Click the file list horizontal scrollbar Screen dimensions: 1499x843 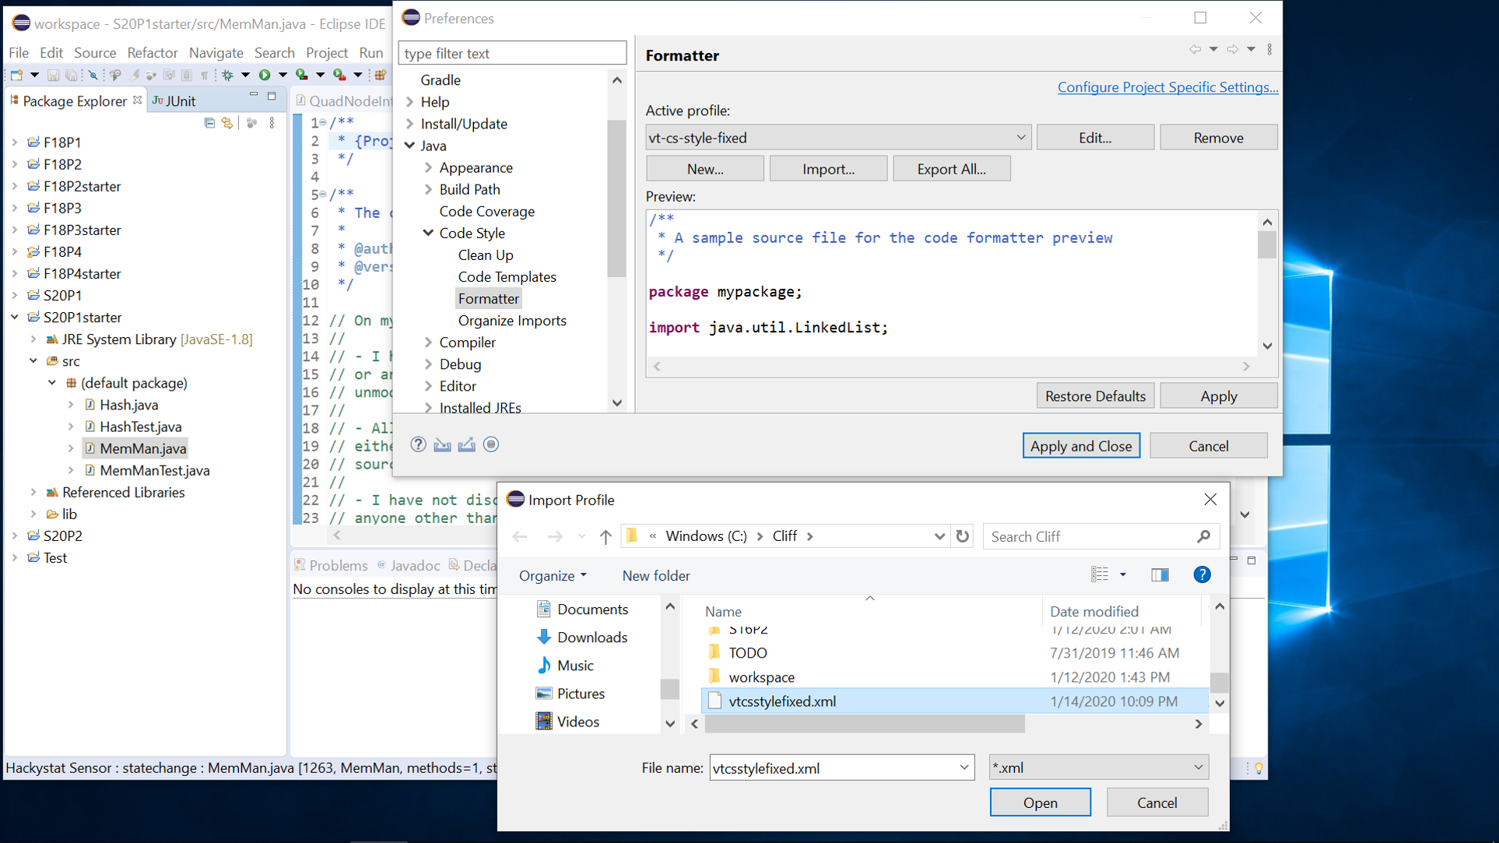point(864,724)
